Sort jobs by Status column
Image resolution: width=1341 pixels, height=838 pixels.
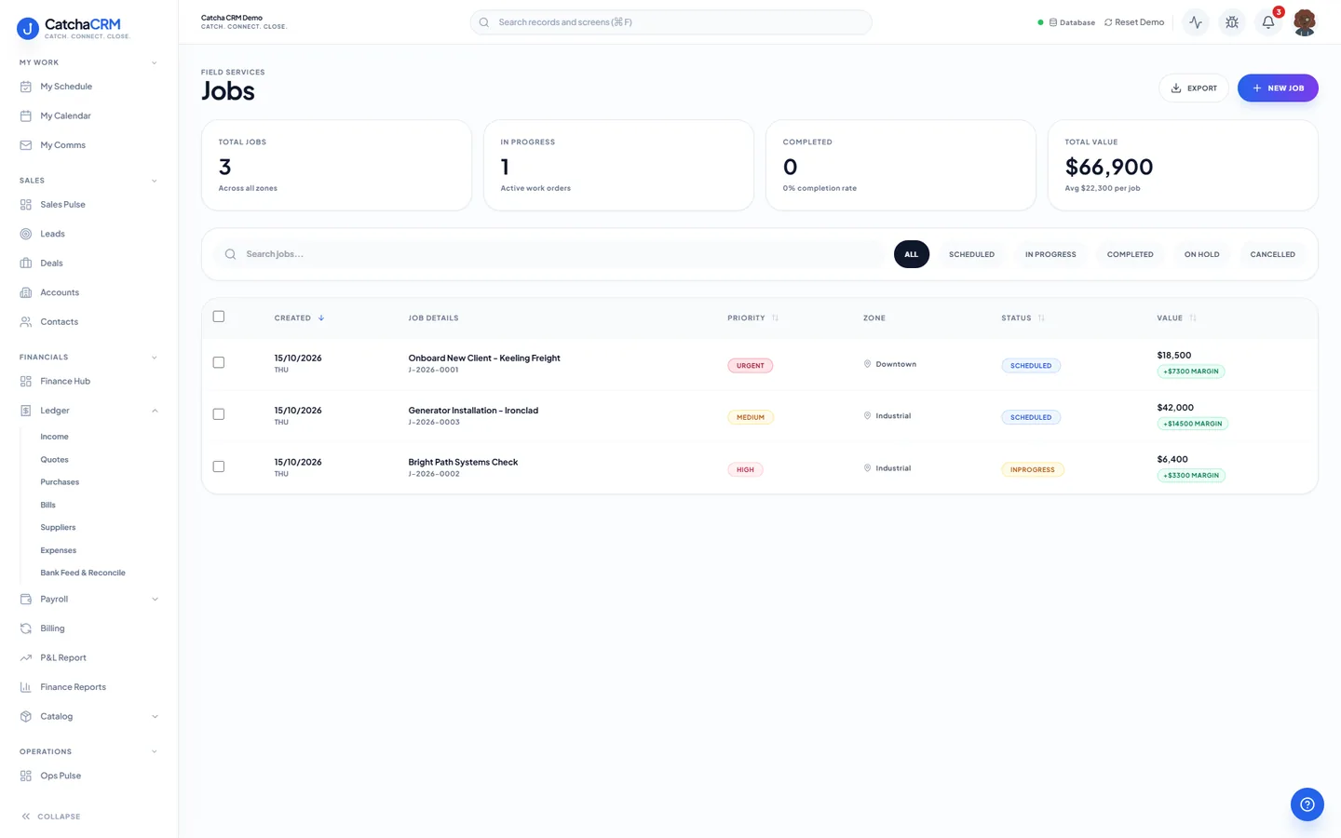(x=1023, y=318)
